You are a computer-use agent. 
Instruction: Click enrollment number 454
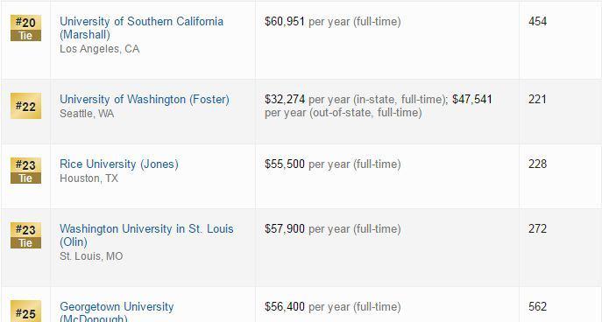pyautogui.click(x=537, y=21)
